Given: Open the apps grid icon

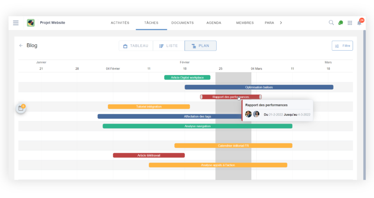Looking at the screenshot, I should pyautogui.click(x=350, y=23).
